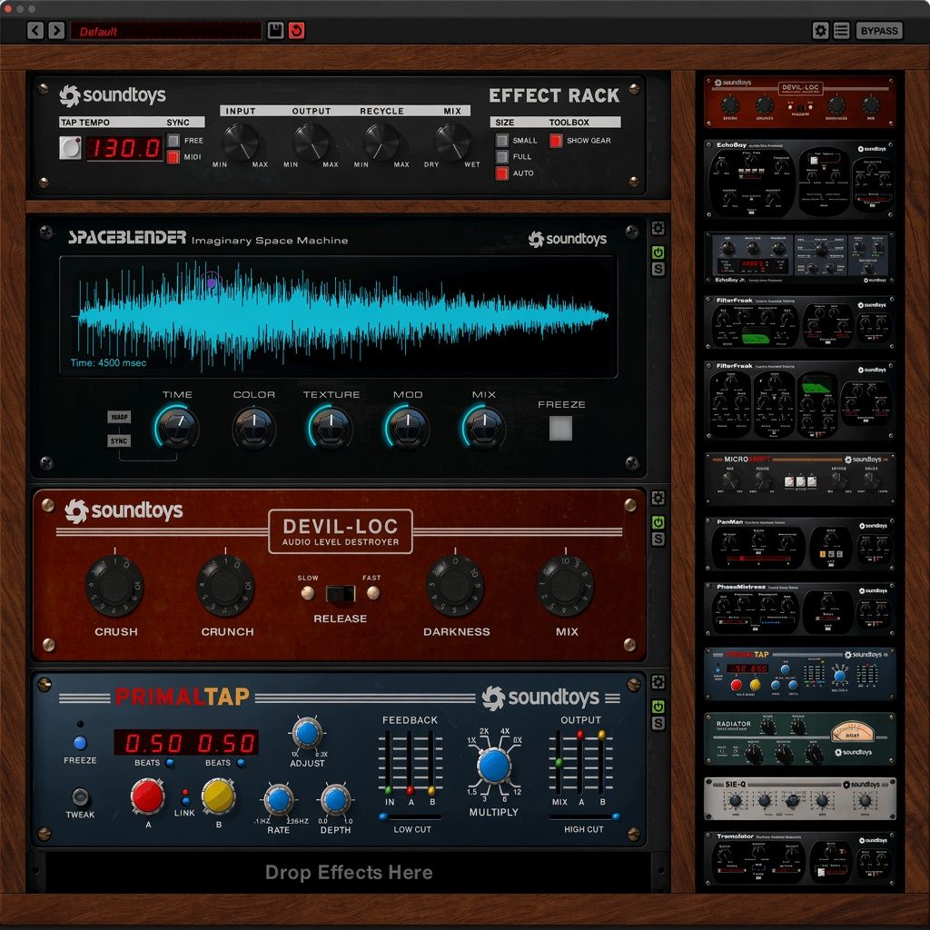The image size is (930, 930).
Task: Toggle Devil-Loc power button
Action: click(x=658, y=522)
